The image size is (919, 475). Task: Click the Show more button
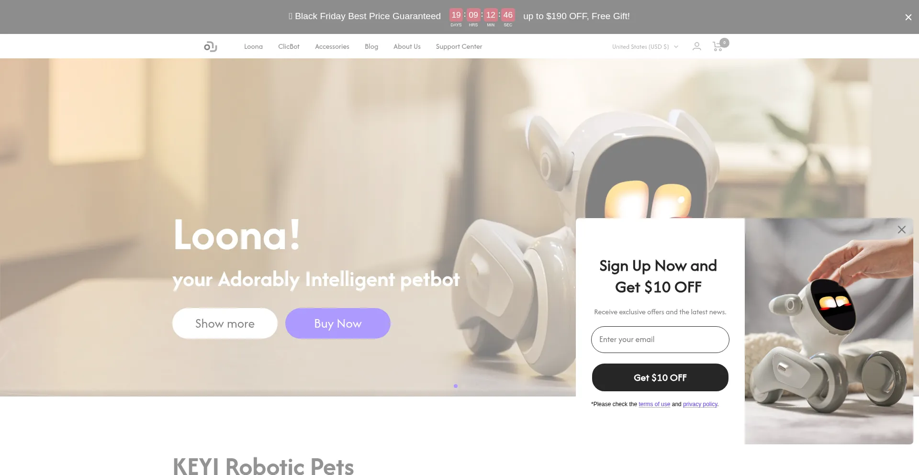point(225,323)
